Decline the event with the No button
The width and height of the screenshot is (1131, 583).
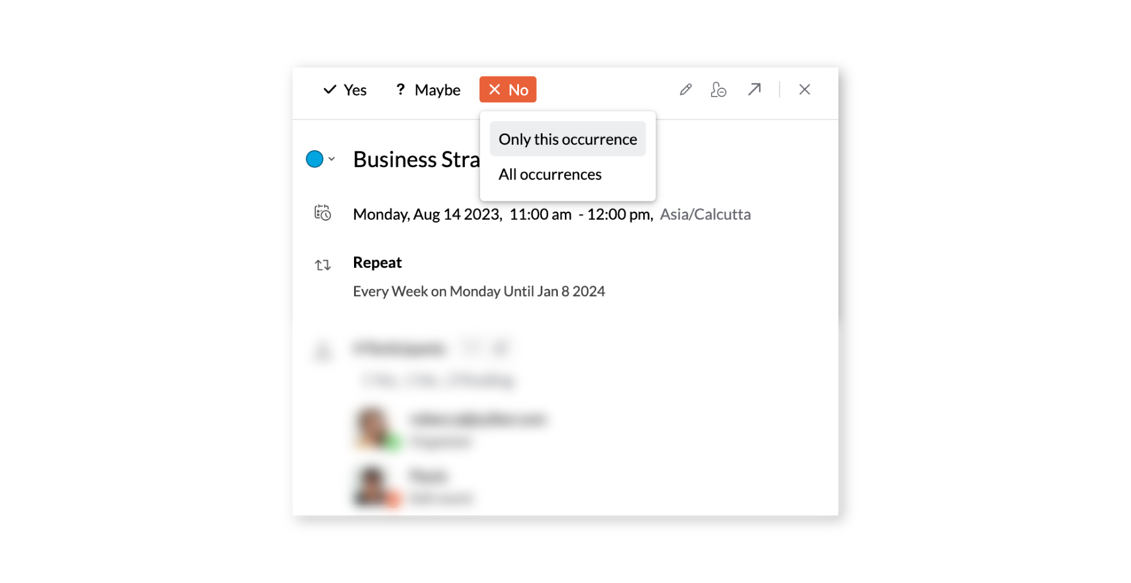coord(508,90)
